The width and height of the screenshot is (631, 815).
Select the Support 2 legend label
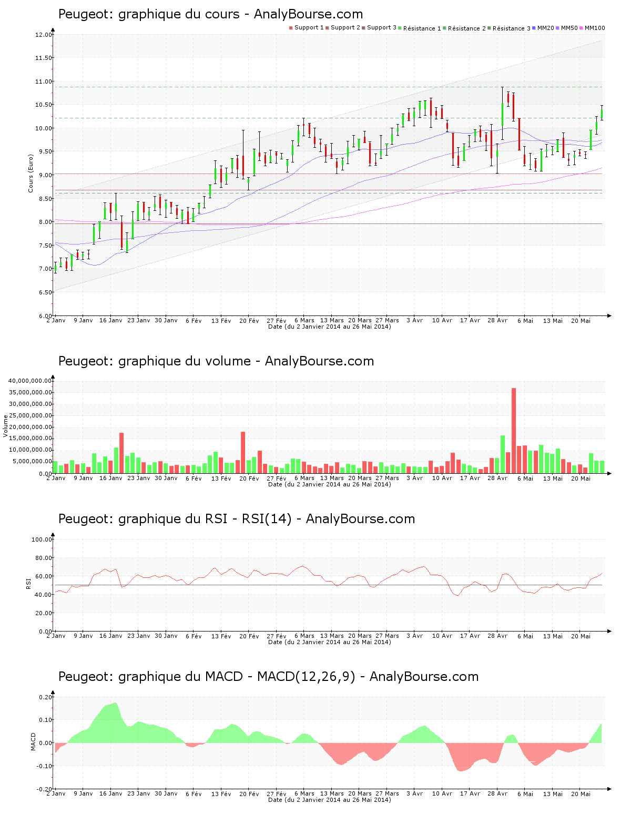click(x=345, y=28)
